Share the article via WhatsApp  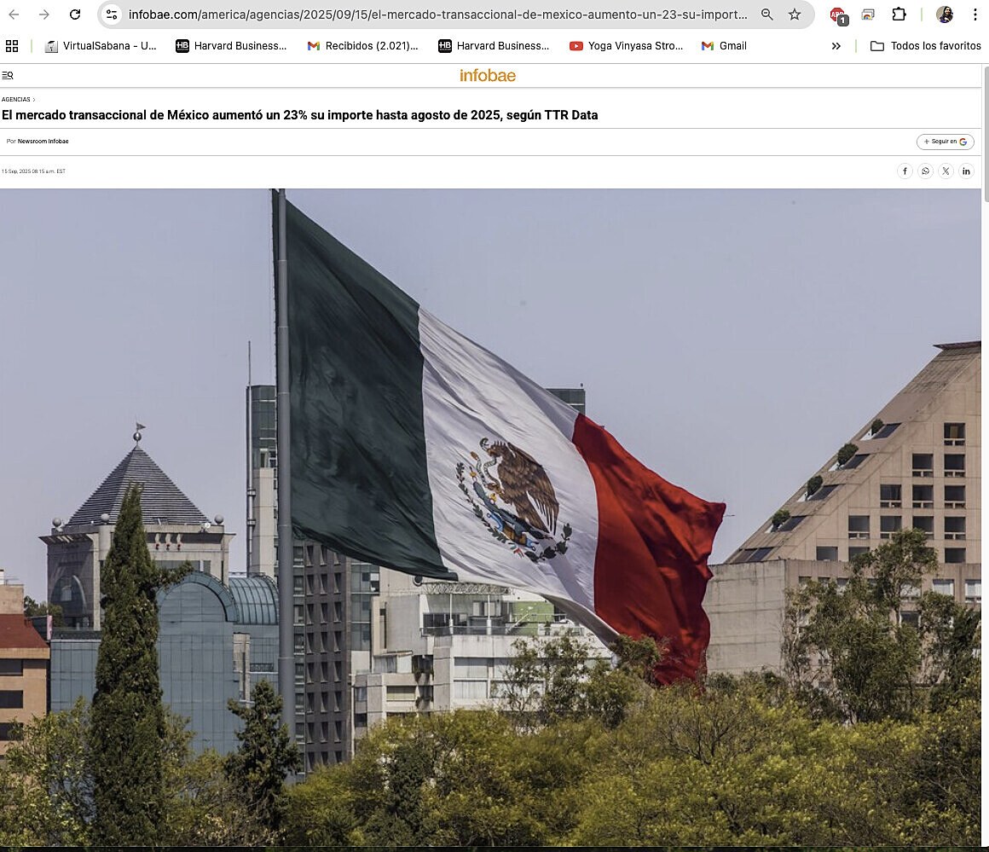tap(925, 171)
